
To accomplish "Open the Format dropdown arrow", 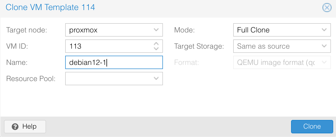I will click(324, 62).
